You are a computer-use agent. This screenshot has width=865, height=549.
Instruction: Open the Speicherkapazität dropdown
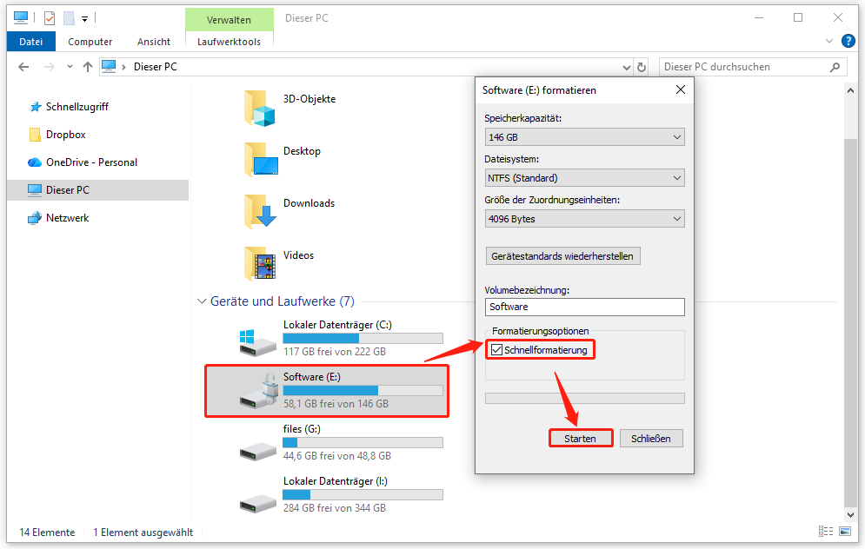583,136
